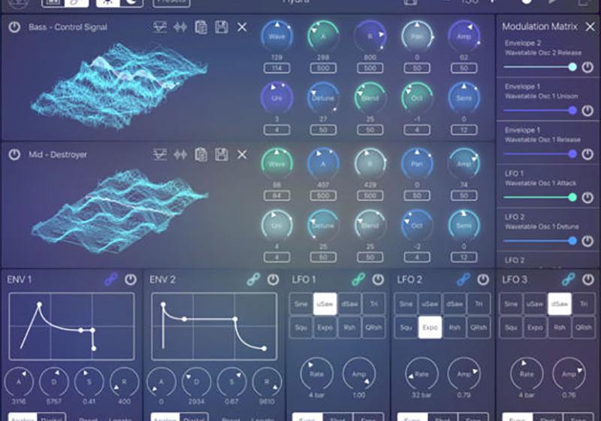Select Sine shape in LFO 3
The image size is (601, 421).
tap(512, 304)
